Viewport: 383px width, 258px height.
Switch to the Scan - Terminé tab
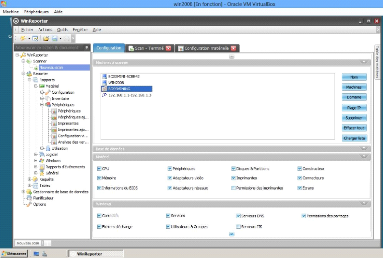coord(149,48)
